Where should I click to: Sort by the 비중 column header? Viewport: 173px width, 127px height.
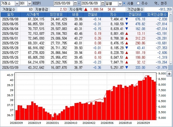75,14
